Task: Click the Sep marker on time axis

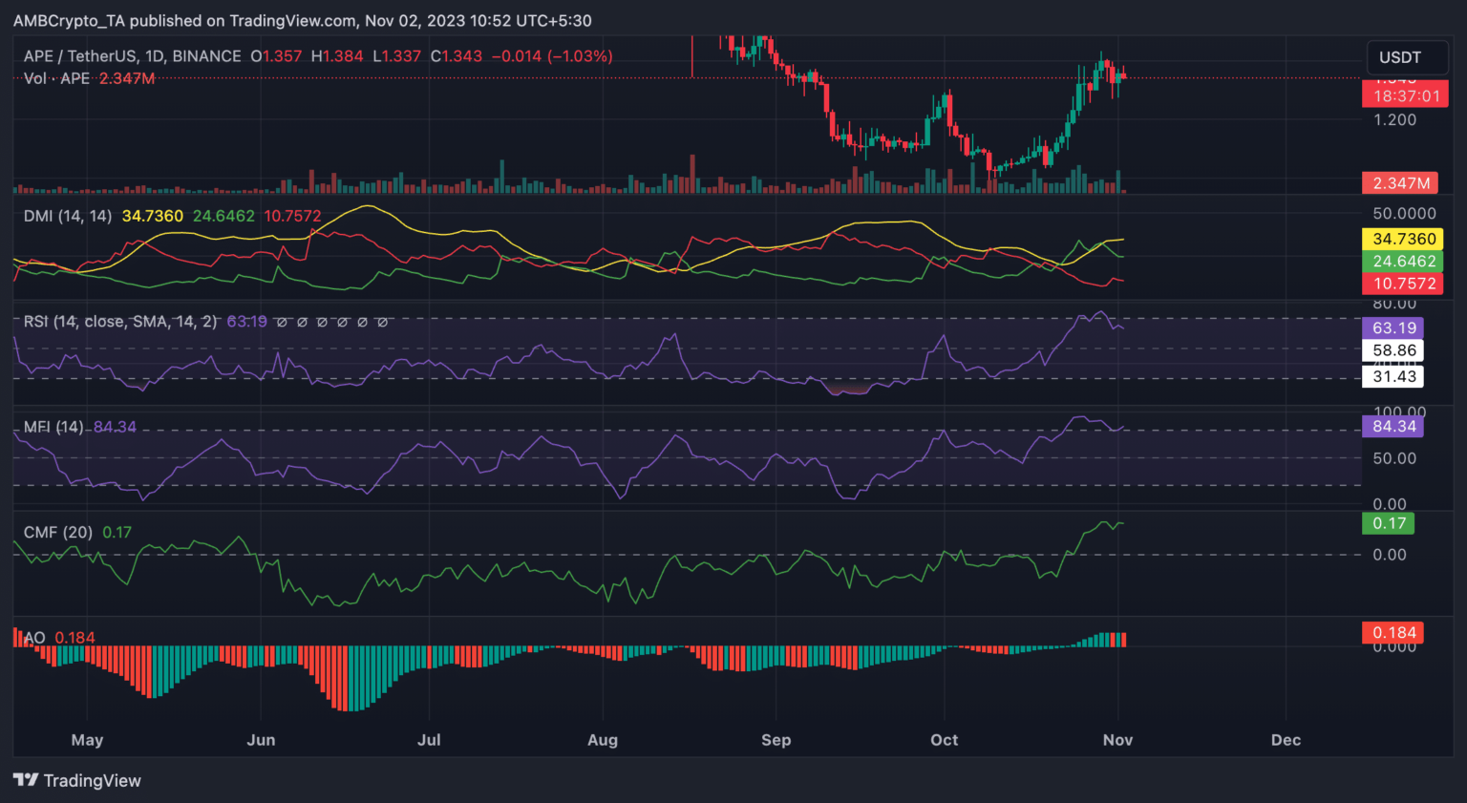Action: pos(776,740)
